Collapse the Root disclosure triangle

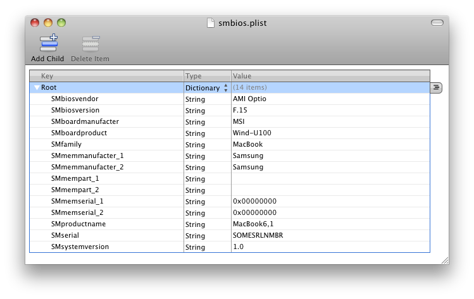(37, 88)
